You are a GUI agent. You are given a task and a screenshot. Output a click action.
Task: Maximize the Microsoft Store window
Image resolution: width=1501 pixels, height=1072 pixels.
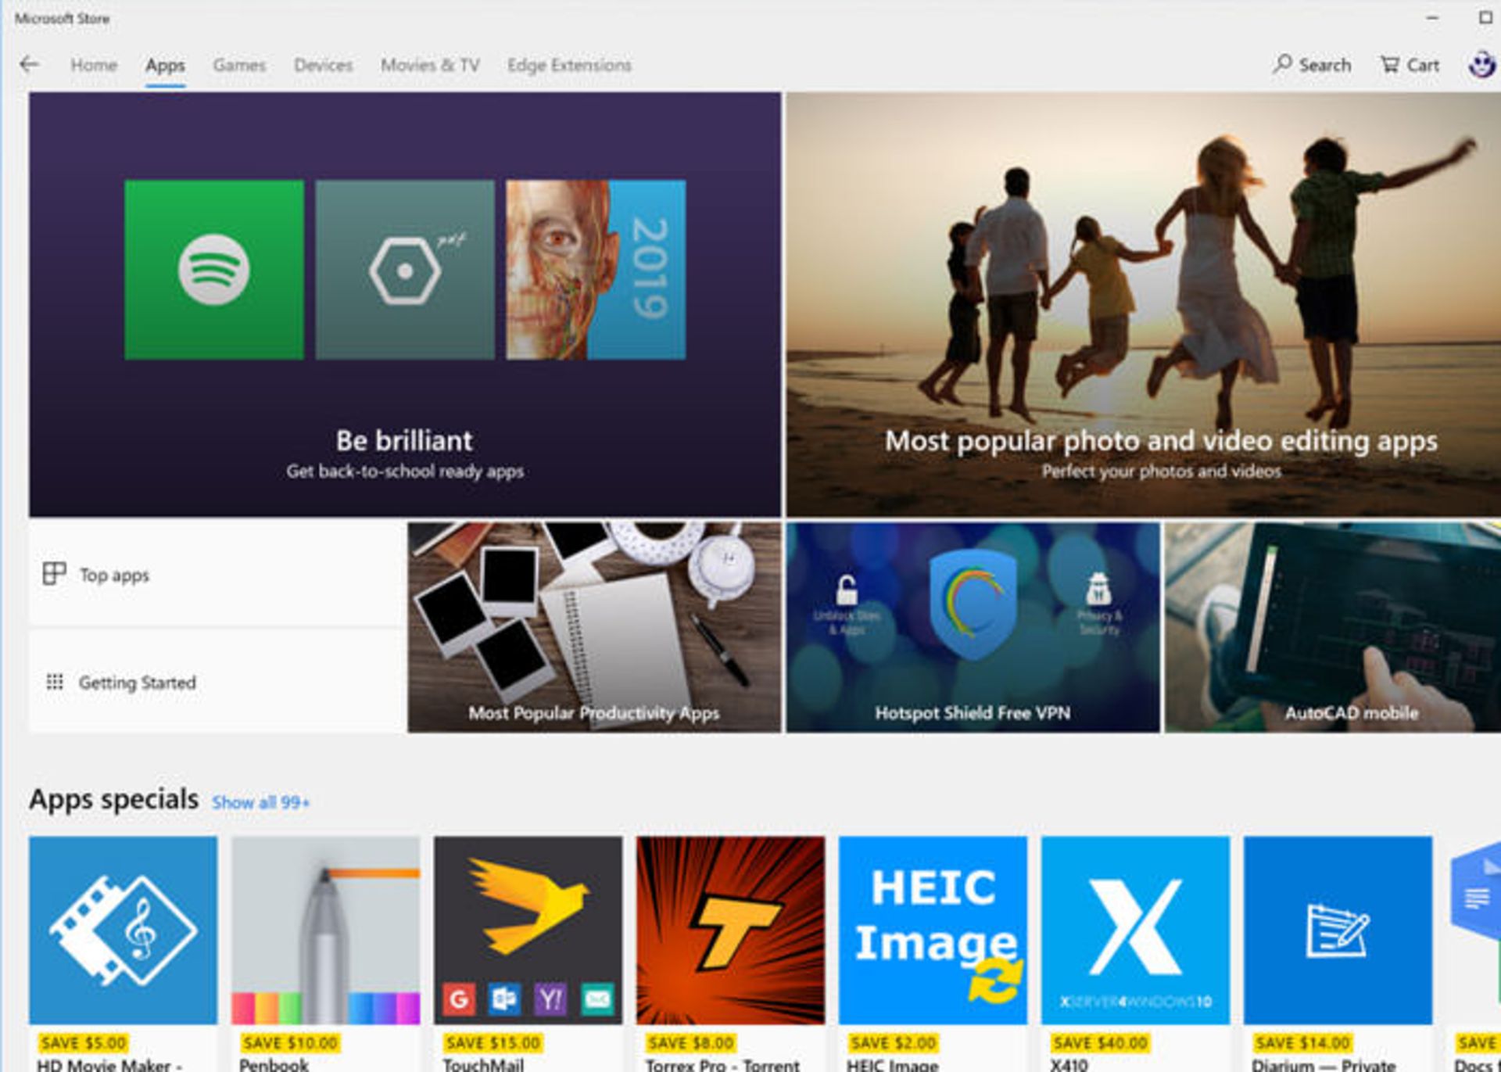click(x=1486, y=17)
